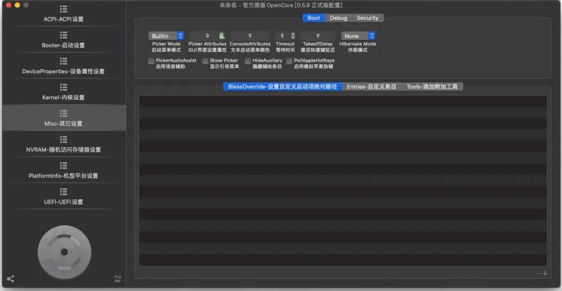Image resolution: width=562 pixels, height=291 pixels.
Task: Open the PlatformInfo section icon
Action: (x=63, y=166)
